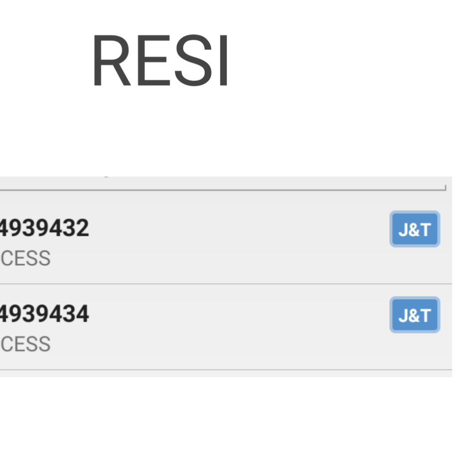Tap the blue courier badge in first row

tap(414, 229)
